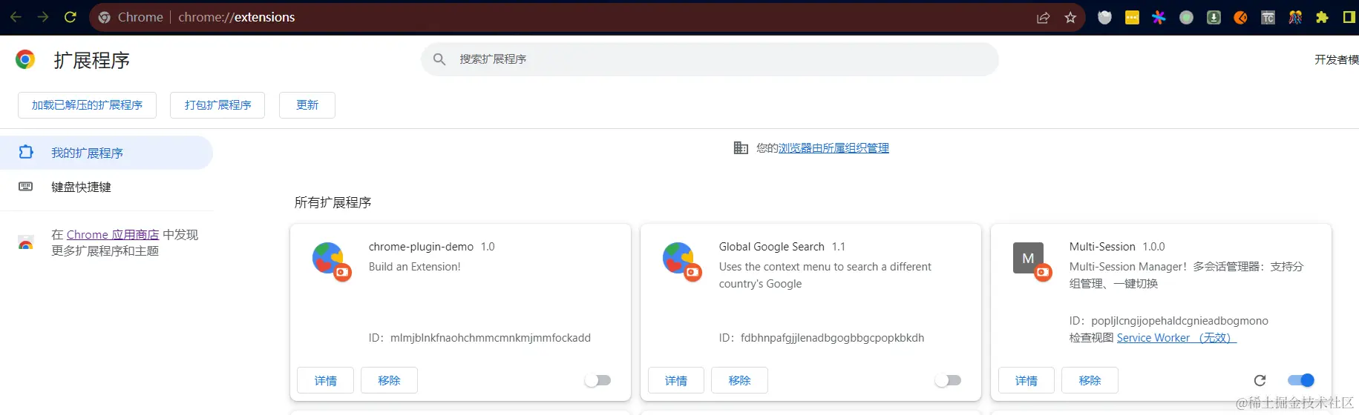Open the grey circle with green dot extension
The image size is (1359, 415).
pos(1186,18)
